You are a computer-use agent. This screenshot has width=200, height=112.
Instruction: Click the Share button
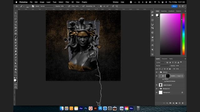point(174,6)
